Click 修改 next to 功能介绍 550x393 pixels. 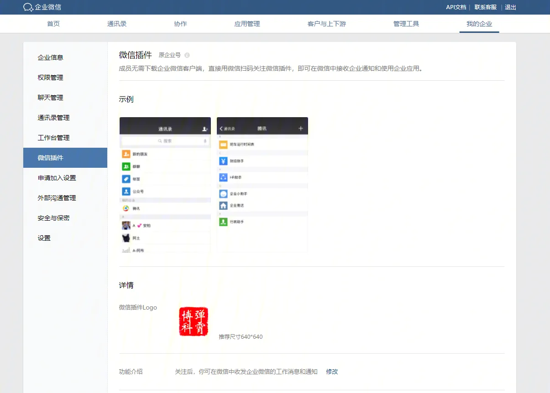pos(332,372)
